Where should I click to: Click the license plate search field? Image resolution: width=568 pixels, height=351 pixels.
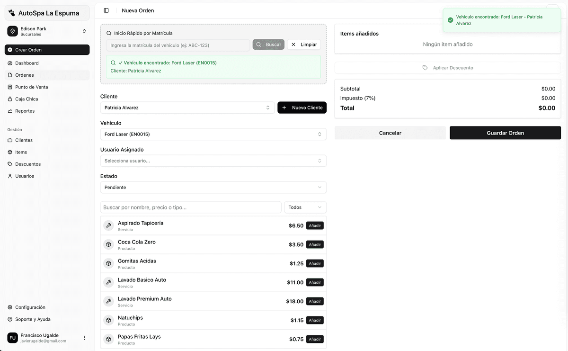click(x=178, y=45)
